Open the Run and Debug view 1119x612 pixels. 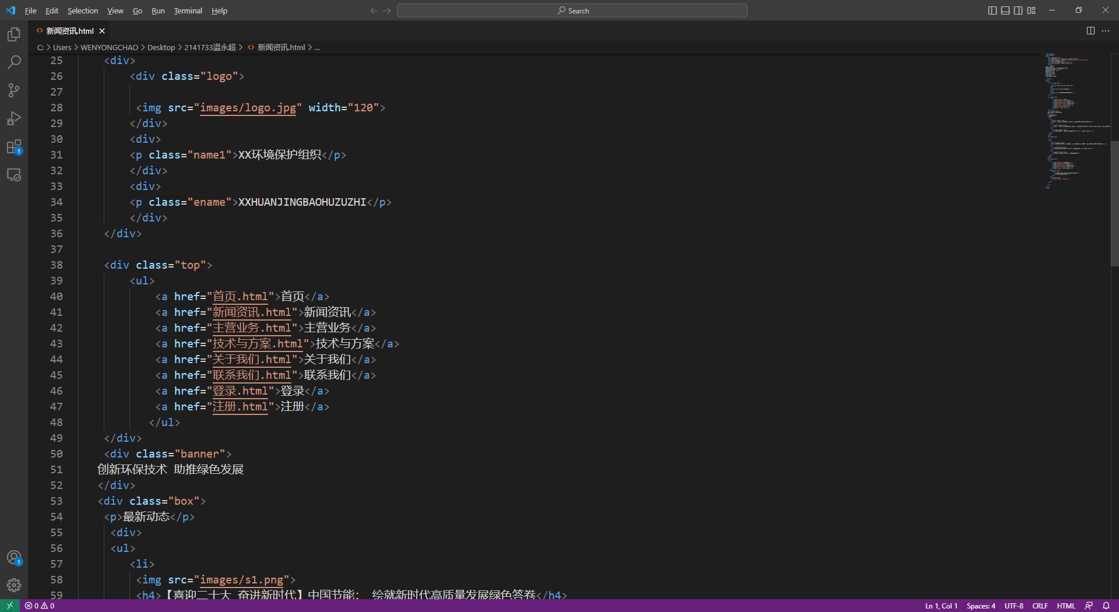pos(14,119)
